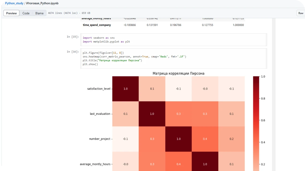305x171 pixels.
Task: Switch to the Code tab
Action: coord(26,13)
